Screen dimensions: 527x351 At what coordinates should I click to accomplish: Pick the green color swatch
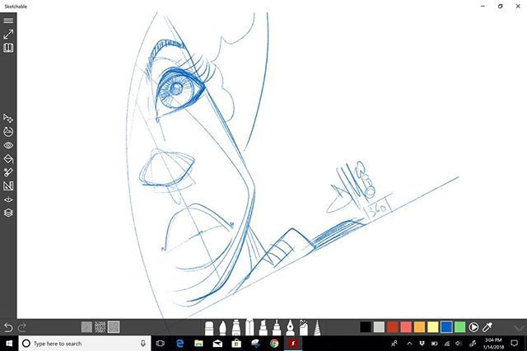459,327
